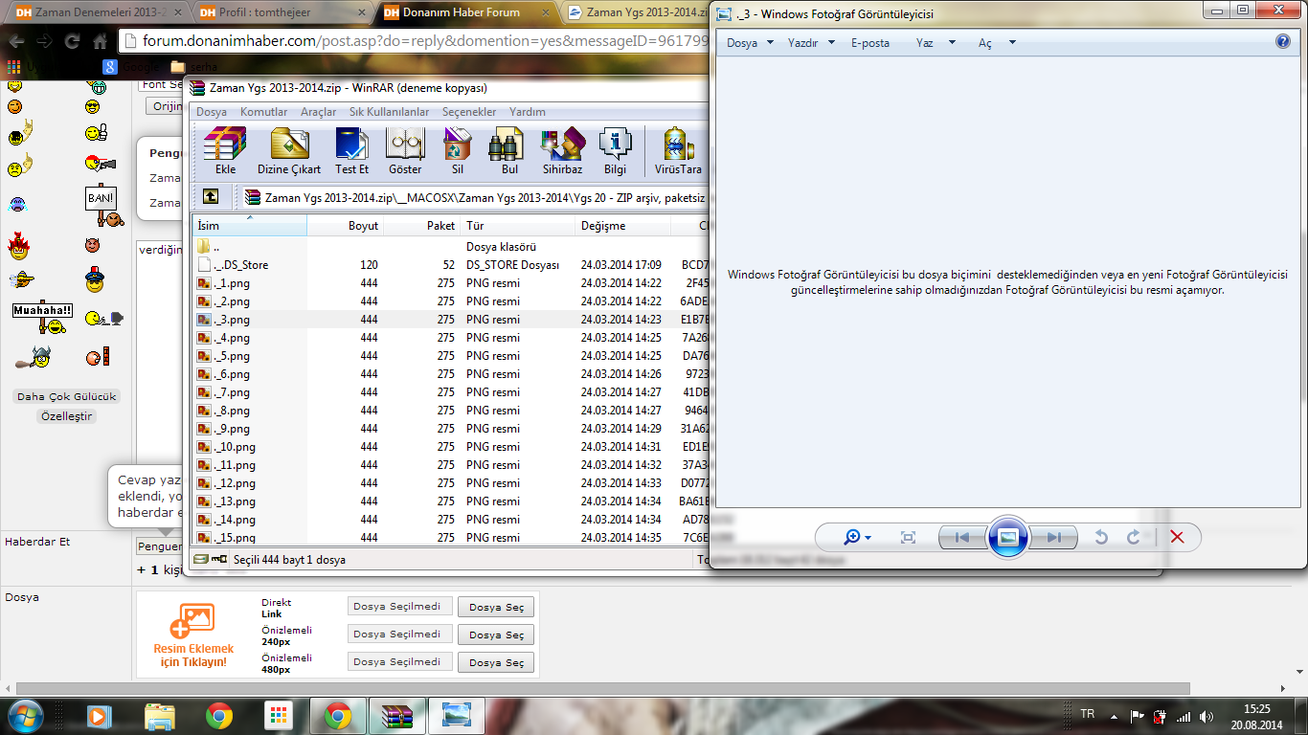Click the Photo Viewer icon in the taskbar
The image size is (1308, 735).
(x=457, y=716)
